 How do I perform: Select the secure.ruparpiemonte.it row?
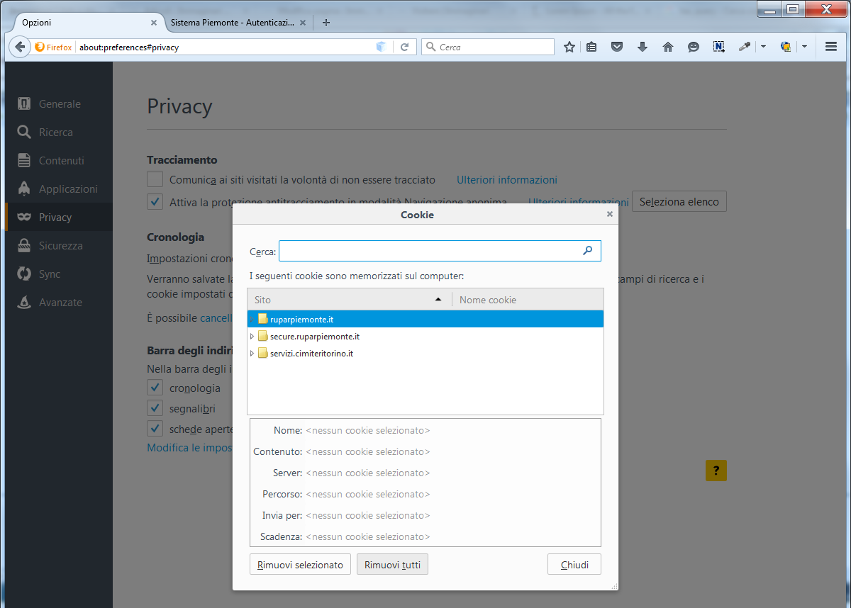(425, 337)
